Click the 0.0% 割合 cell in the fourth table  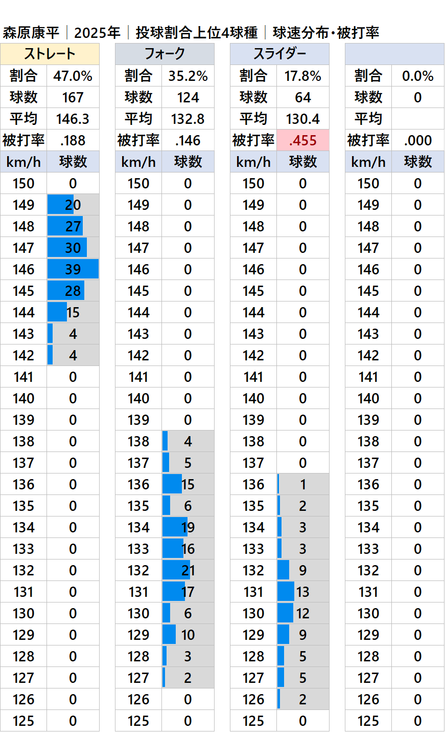tap(418, 76)
